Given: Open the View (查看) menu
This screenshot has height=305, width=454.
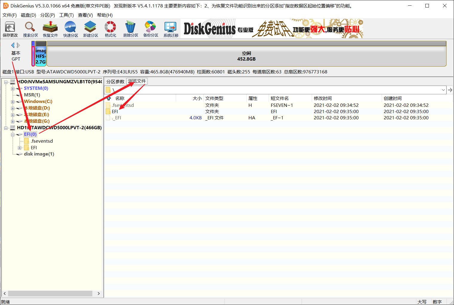Looking at the screenshot, I should [x=85, y=15].
